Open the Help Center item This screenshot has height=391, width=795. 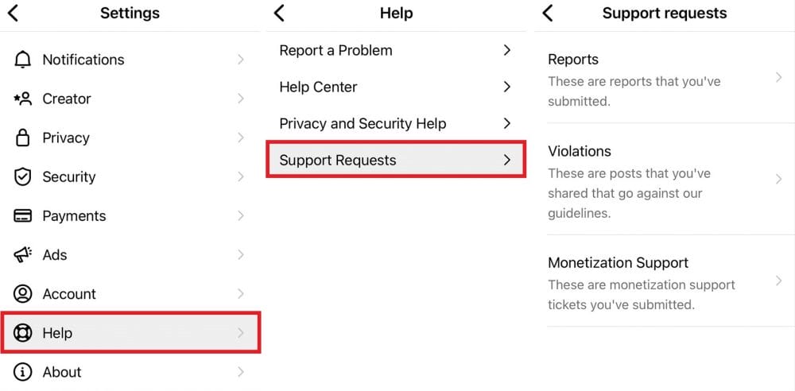click(x=396, y=87)
